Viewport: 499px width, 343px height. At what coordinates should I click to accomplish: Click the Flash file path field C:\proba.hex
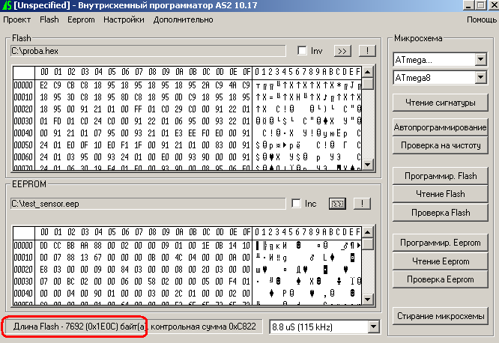[x=148, y=51]
